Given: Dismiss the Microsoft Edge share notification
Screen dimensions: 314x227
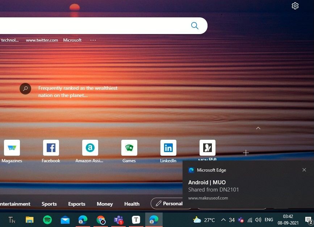Looking at the screenshot, I should [304, 170].
